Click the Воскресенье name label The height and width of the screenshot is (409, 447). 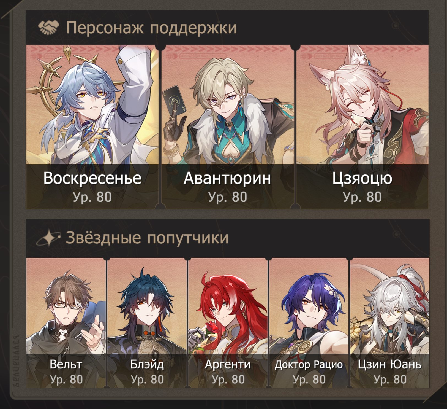click(x=92, y=178)
